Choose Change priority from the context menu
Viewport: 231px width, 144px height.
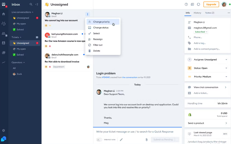[x=103, y=22]
